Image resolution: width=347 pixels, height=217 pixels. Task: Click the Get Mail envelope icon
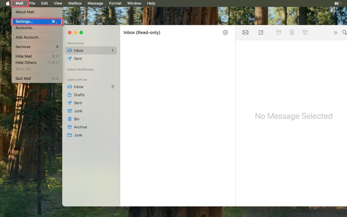tap(245, 32)
